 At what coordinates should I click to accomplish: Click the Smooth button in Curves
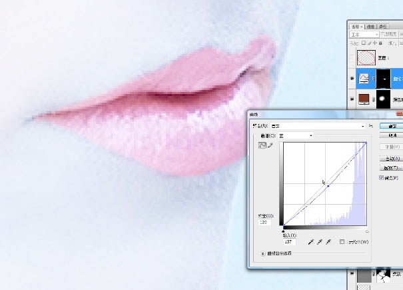point(392,147)
